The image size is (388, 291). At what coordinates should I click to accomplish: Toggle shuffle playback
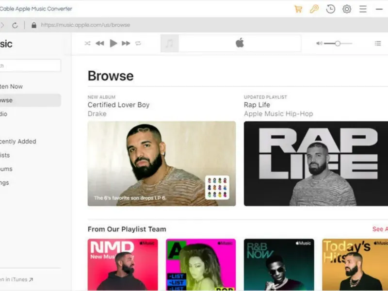[x=87, y=44]
